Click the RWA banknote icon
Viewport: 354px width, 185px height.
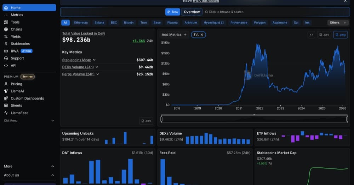[x=6, y=51]
